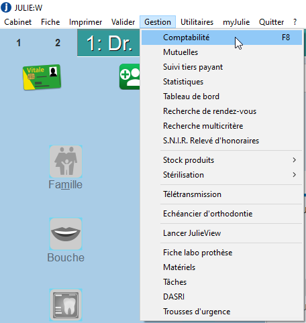306x323 pixels.
Task: Click the Vitale card icon
Action: click(x=42, y=77)
